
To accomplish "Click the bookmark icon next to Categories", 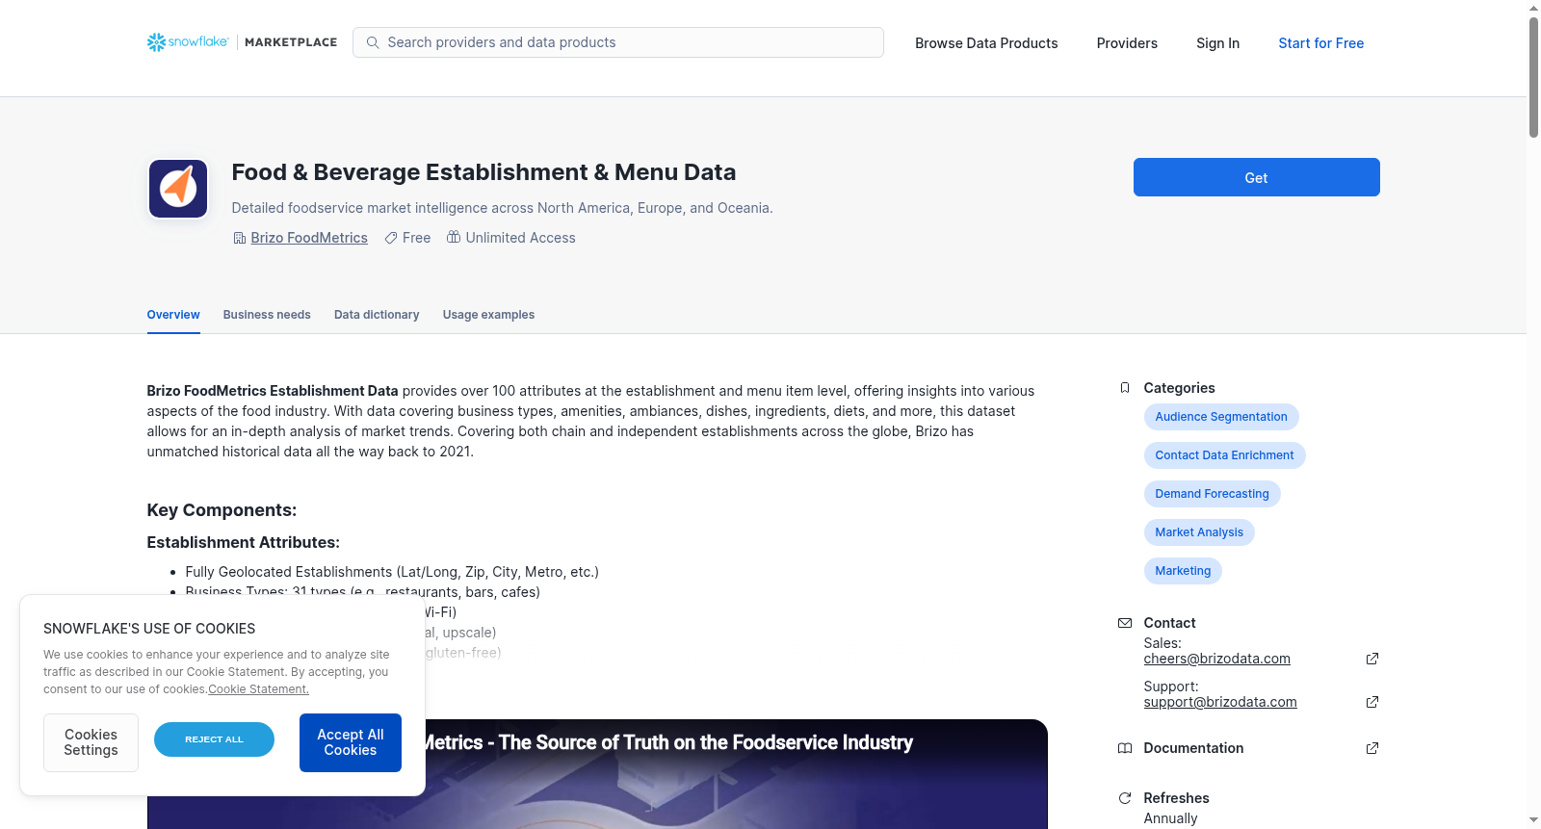I will coord(1125,388).
